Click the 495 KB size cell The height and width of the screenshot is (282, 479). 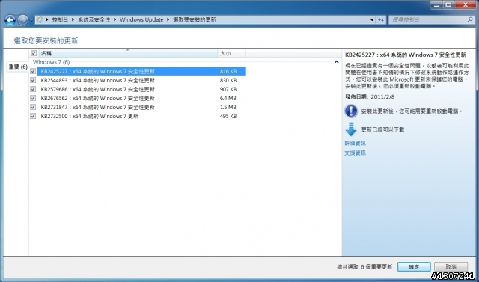coord(228,116)
